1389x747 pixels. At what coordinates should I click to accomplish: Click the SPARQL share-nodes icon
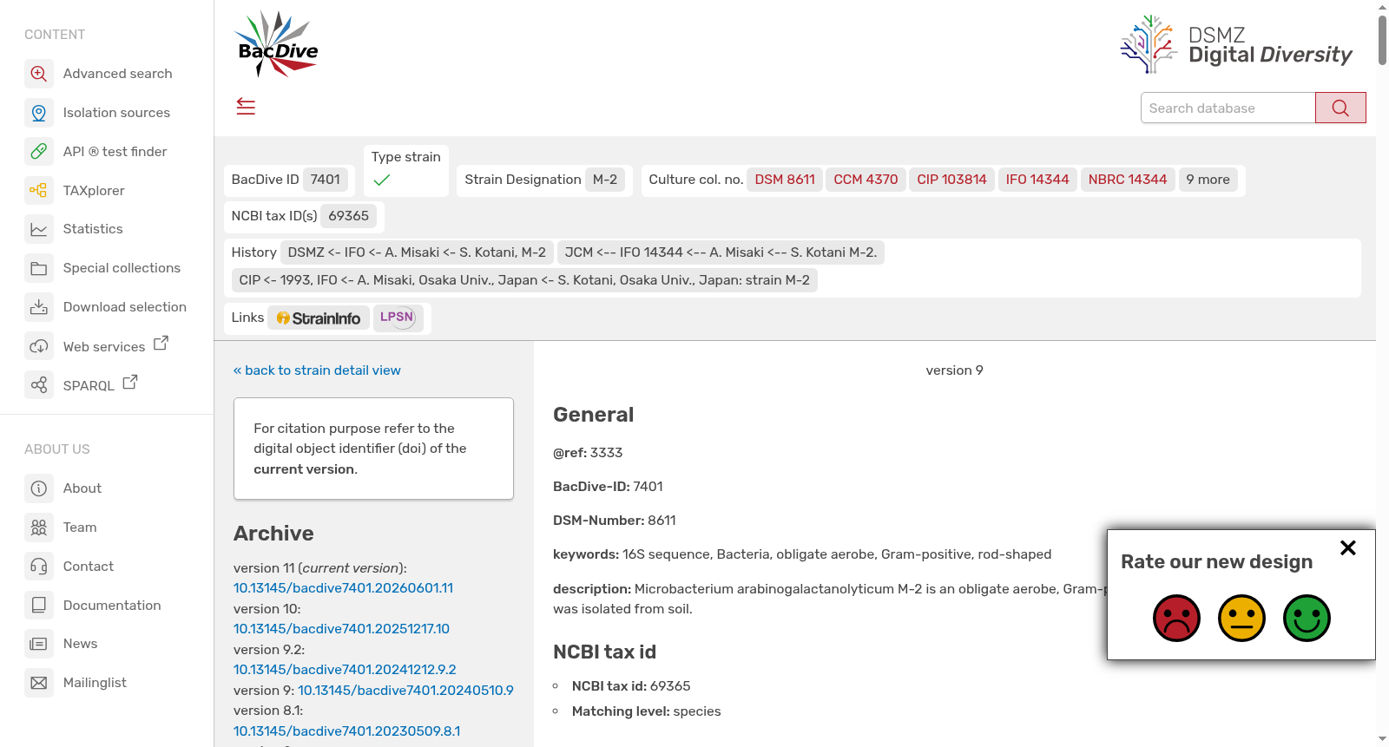tap(39, 384)
